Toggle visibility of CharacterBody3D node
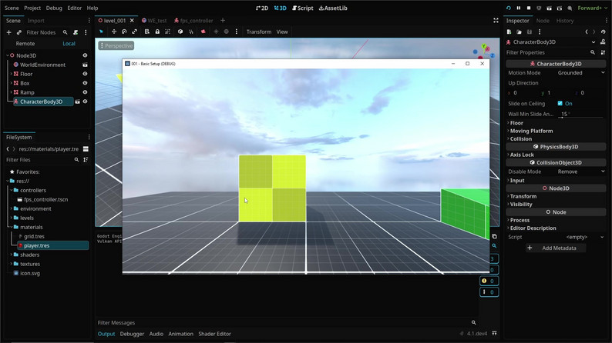Image resolution: width=612 pixels, height=343 pixels. [85, 102]
